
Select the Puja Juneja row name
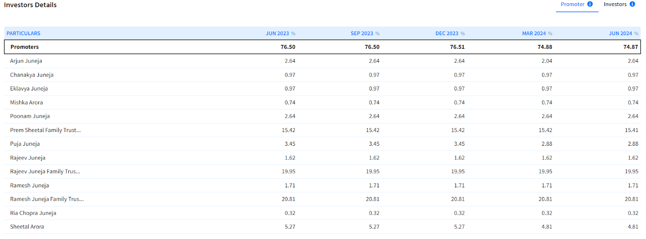(x=25, y=144)
